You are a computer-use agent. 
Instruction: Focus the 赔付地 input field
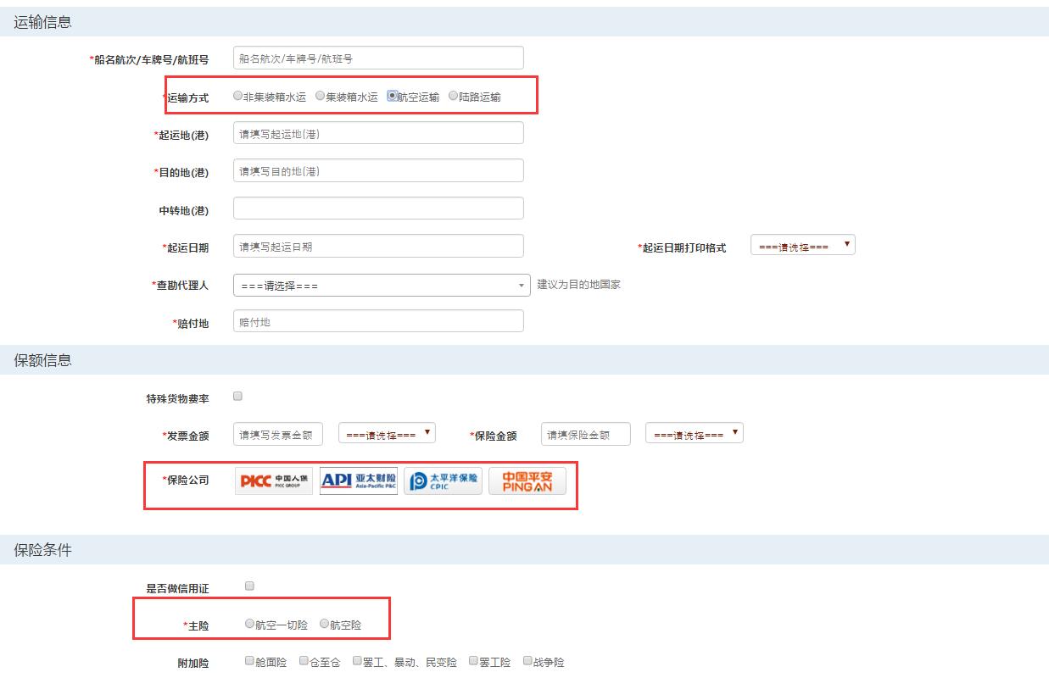click(x=378, y=321)
